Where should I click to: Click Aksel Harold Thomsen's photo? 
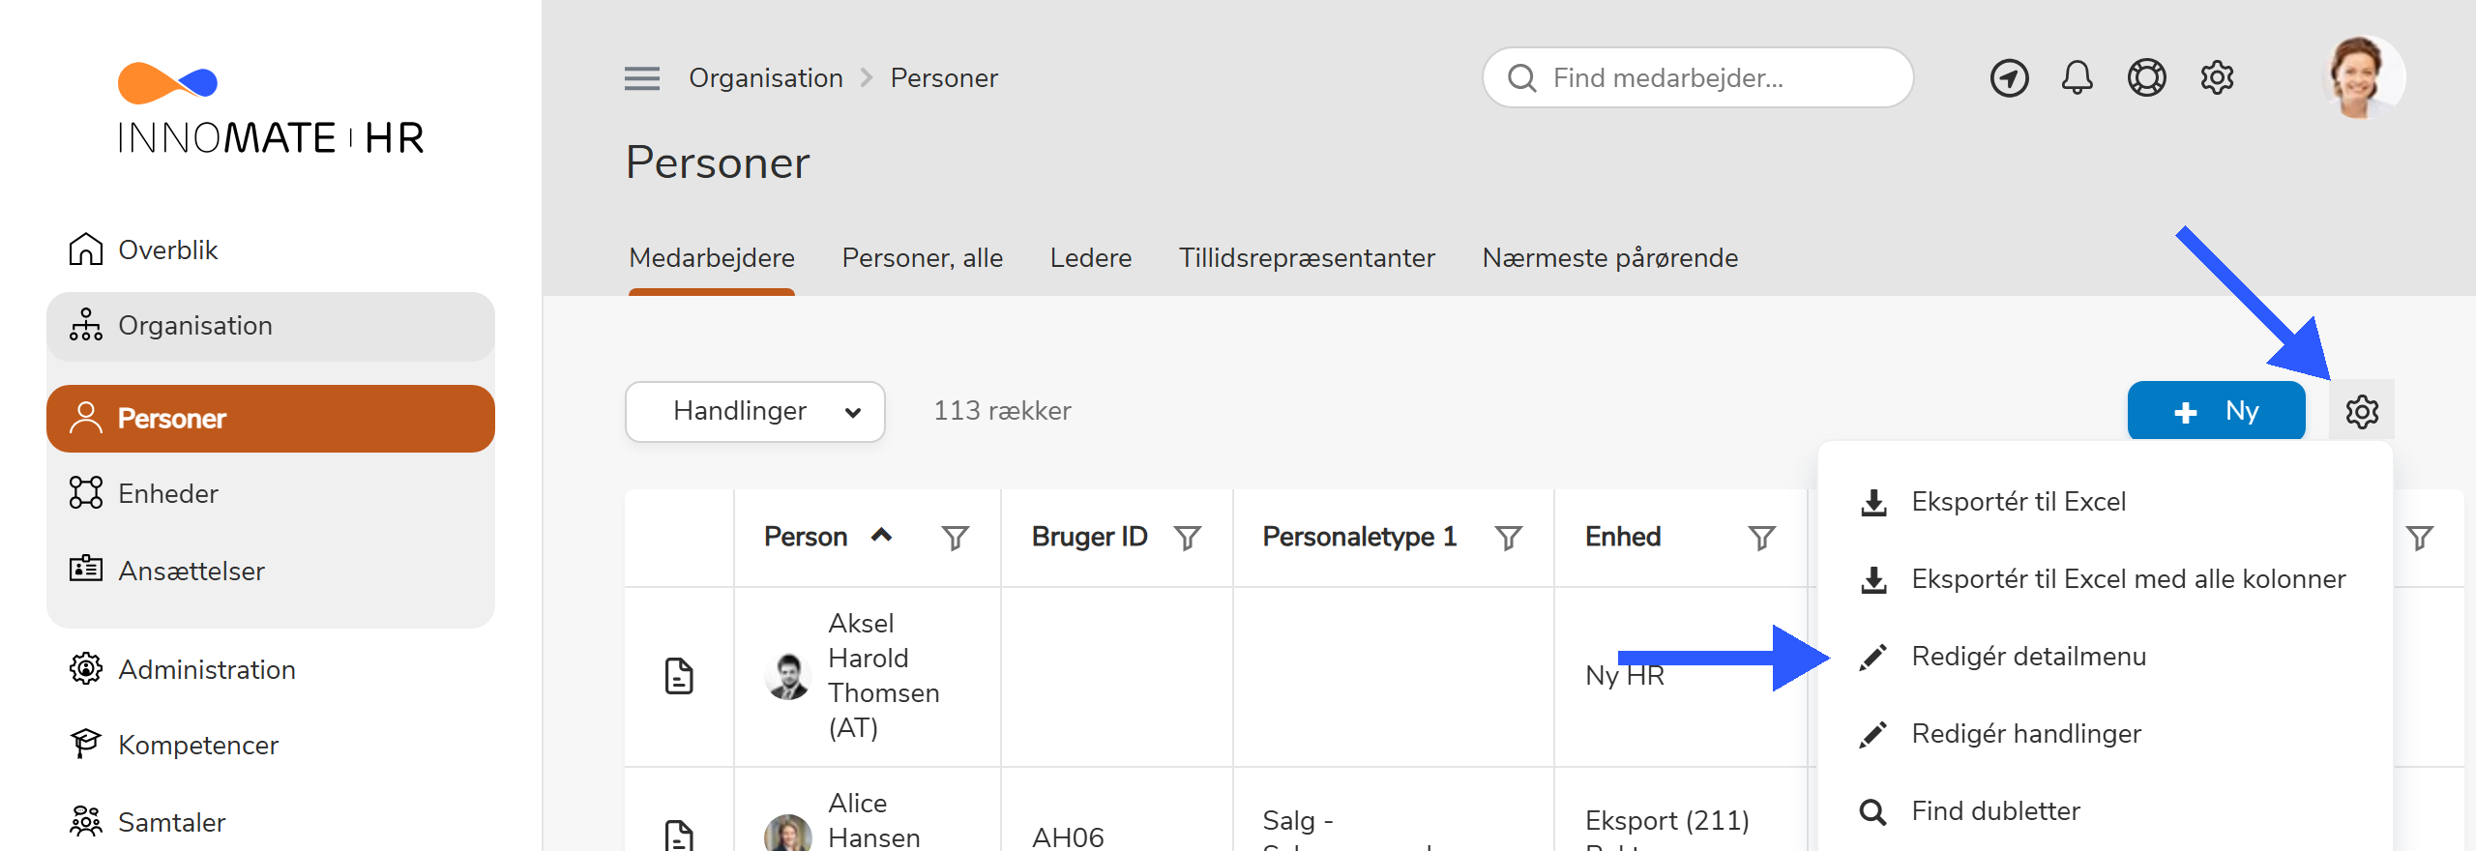(788, 676)
